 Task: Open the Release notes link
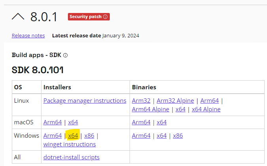(28, 36)
